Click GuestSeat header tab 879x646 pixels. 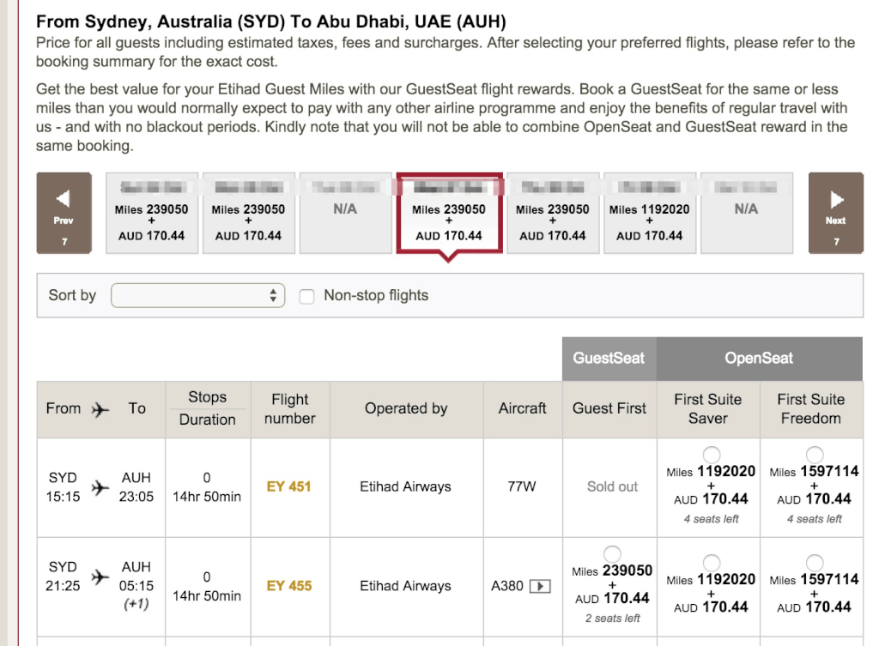click(609, 359)
